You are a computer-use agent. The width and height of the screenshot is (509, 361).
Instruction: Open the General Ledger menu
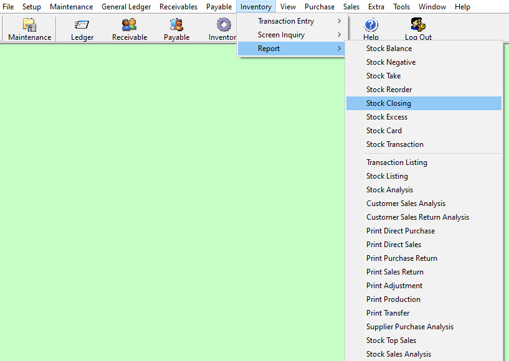click(x=126, y=7)
